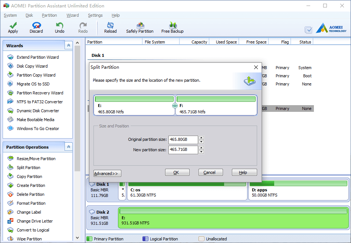Open the Extend Partition Wizard icon

[10, 57]
